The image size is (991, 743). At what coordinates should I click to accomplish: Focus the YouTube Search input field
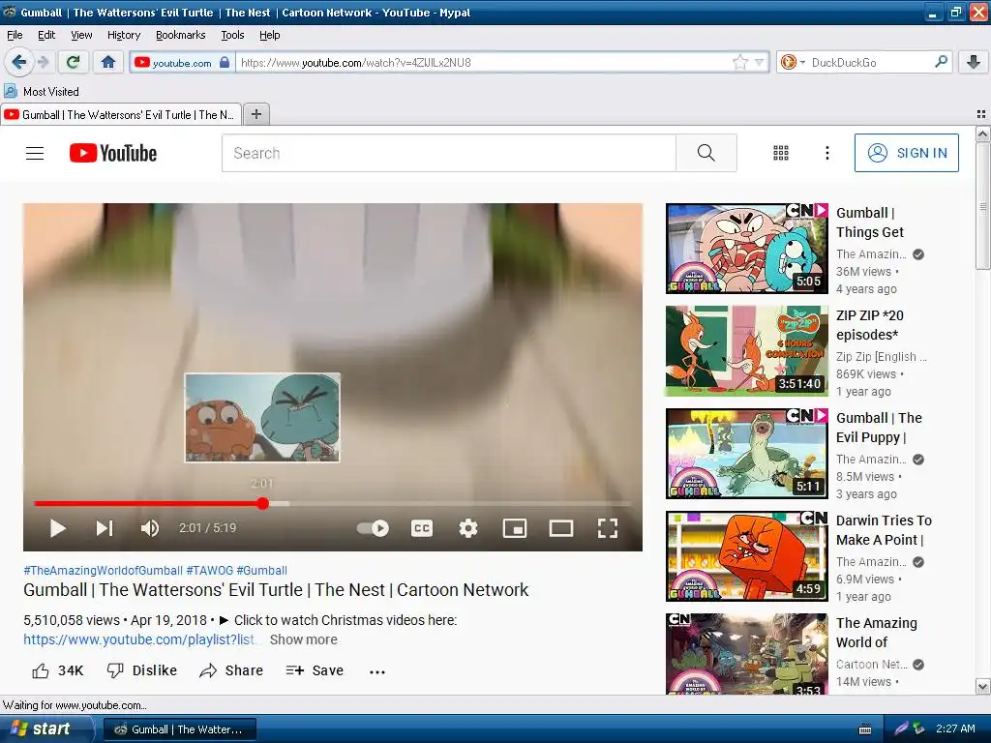[x=449, y=153]
